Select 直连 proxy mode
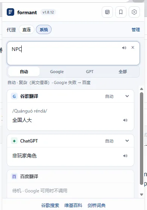The image size is (147, 210). pos(27,30)
